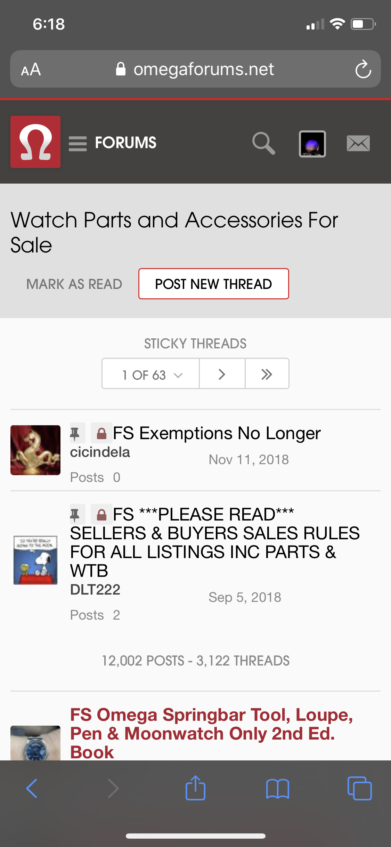Jump to the last page of threads
Image resolution: width=391 pixels, height=847 pixels.
(267, 374)
